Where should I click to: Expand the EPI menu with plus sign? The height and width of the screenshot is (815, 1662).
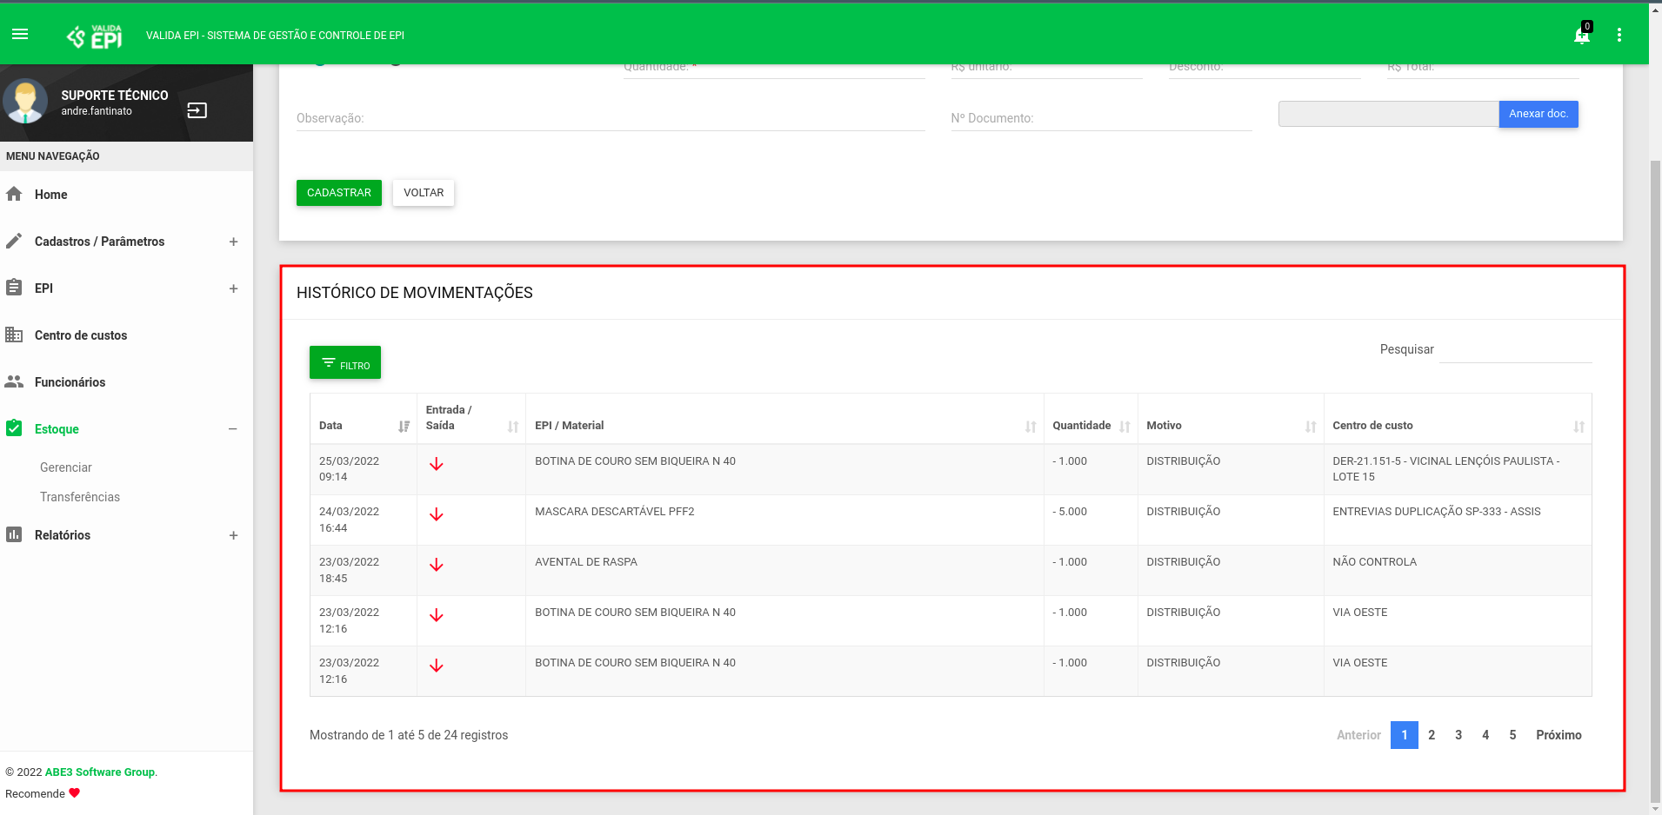tap(233, 288)
